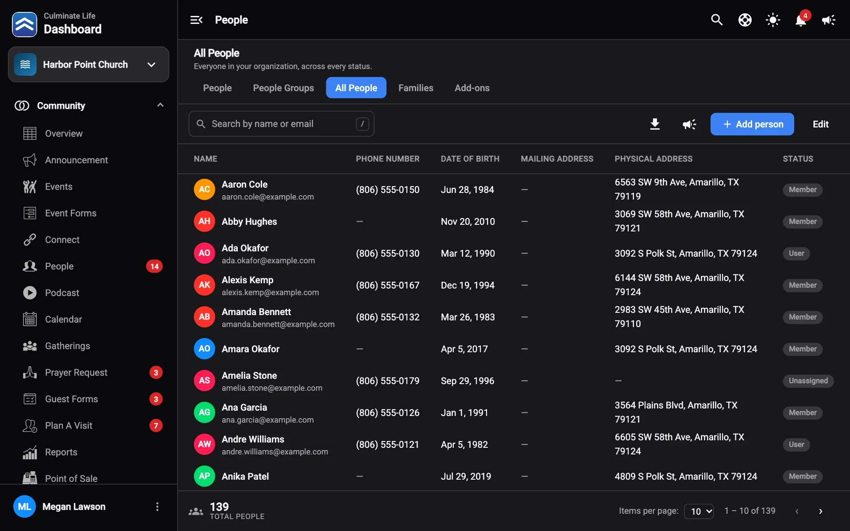Open Reports in the sidebar
Screen dimensions: 850x531
pyautogui.click(x=89, y=452)
